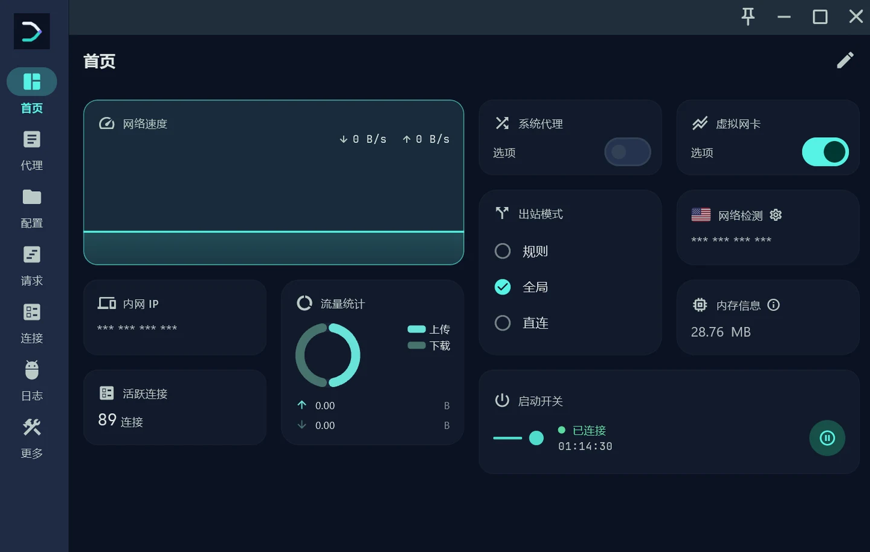Viewport: 870px width, 552px height.
Task: Click the 01:14:30 connection timer
Action: tap(585, 446)
